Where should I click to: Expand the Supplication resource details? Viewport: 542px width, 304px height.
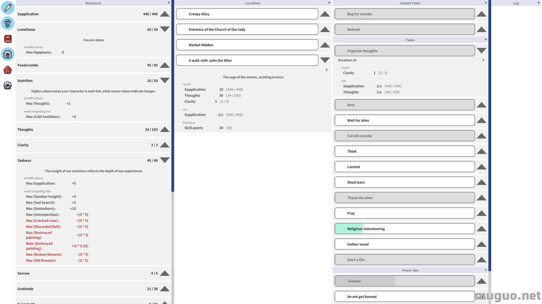click(165, 14)
